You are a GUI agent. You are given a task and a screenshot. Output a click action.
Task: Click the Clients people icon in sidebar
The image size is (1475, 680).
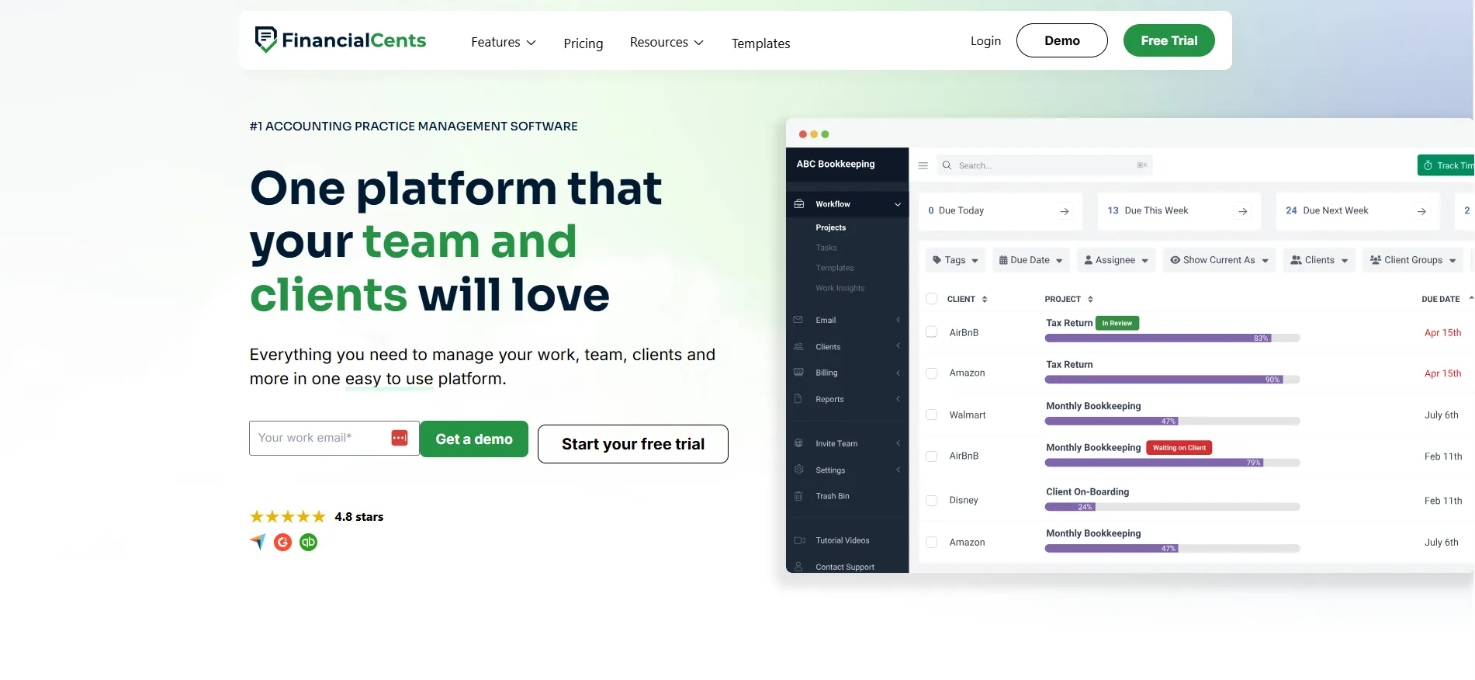(798, 347)
